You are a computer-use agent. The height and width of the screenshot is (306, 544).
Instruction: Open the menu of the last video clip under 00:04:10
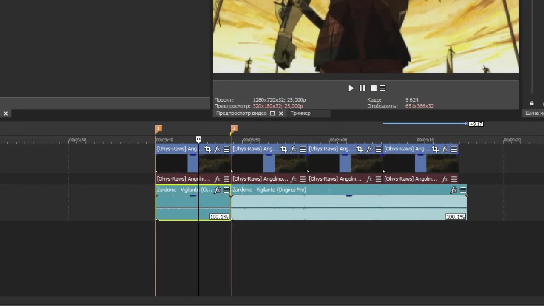click(454, 149)
